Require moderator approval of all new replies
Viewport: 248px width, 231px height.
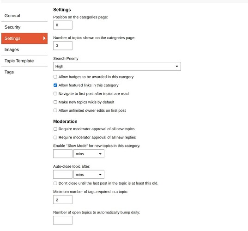[55, 137]
